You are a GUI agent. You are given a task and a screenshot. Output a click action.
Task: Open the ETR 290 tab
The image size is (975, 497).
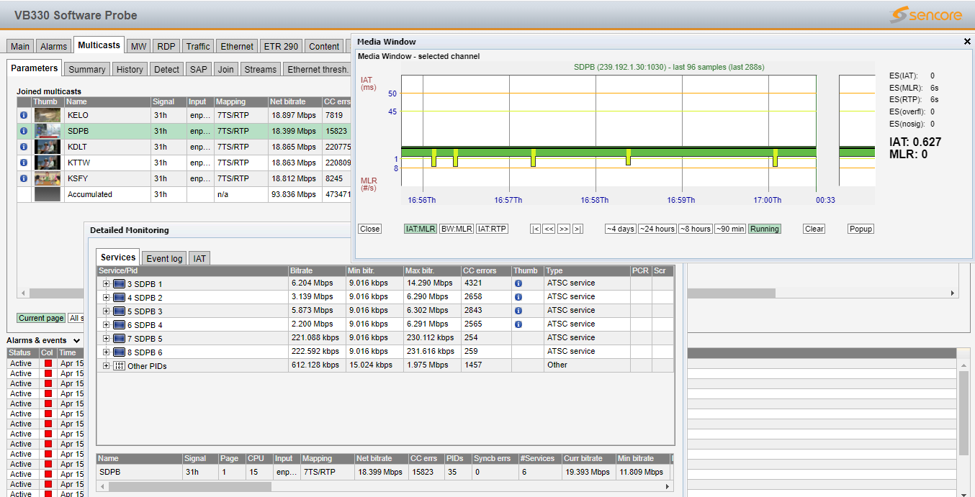click(x=281, y=46)
